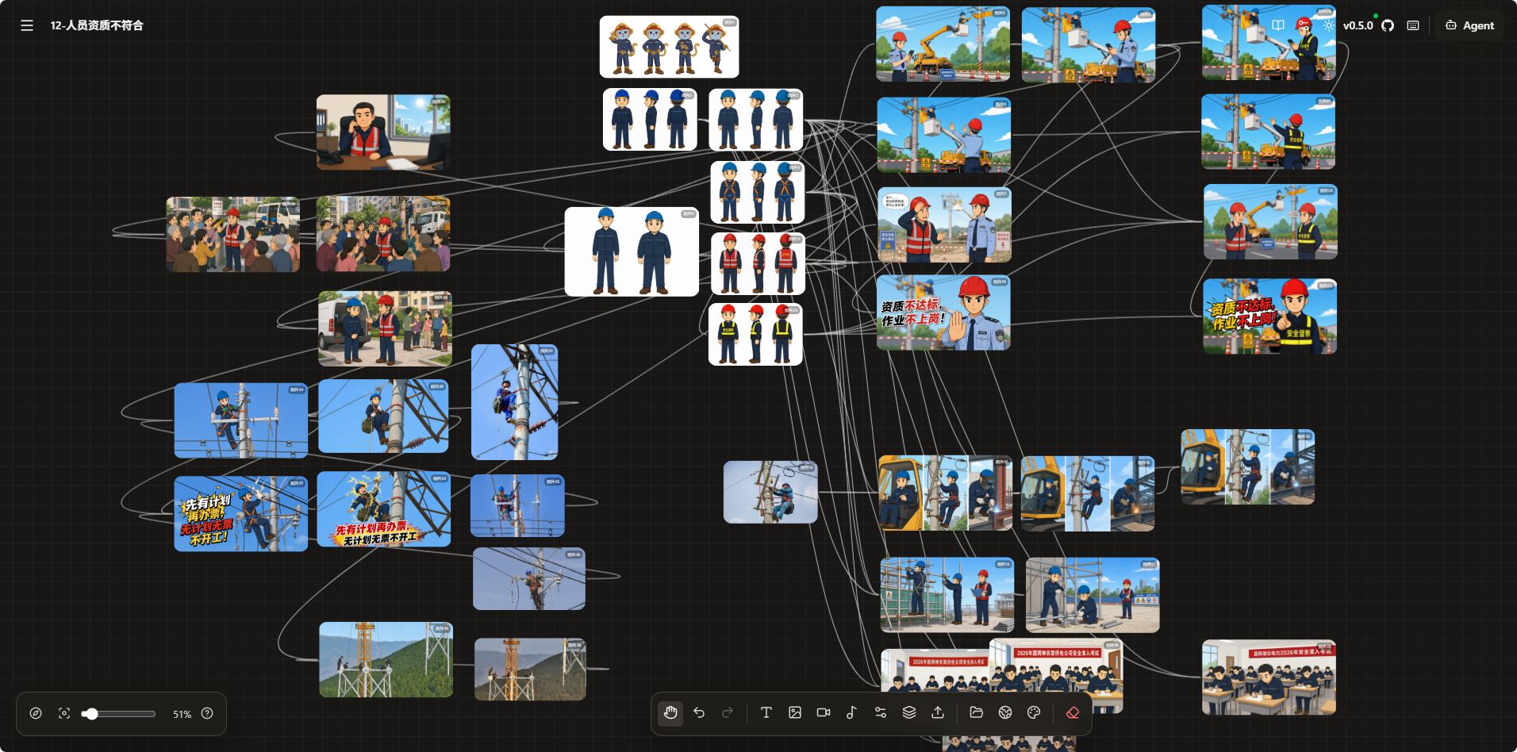
Task: Select the thumbnail with speech bubble and confused worker
Action: [944, 224]
